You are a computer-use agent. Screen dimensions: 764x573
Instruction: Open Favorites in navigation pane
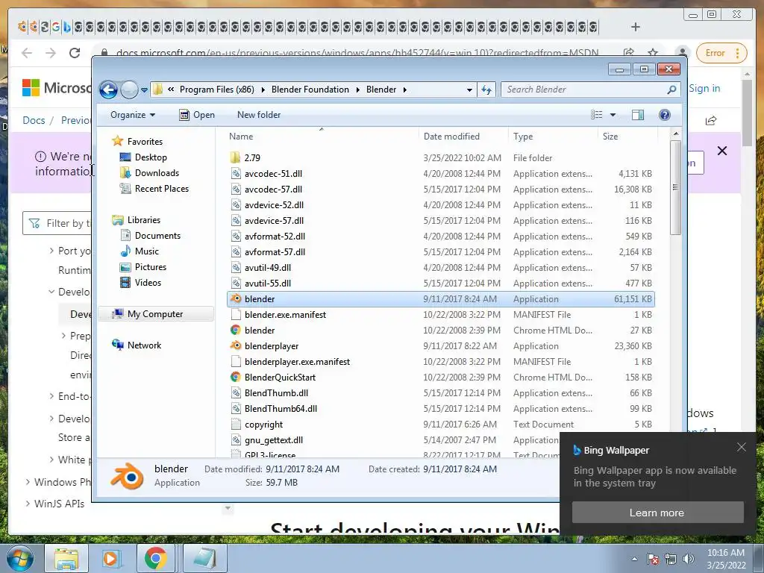click(x=145, y=141)
